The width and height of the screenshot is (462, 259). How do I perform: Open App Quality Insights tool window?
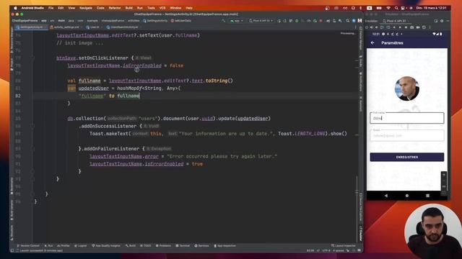click(x=106, y=246)
